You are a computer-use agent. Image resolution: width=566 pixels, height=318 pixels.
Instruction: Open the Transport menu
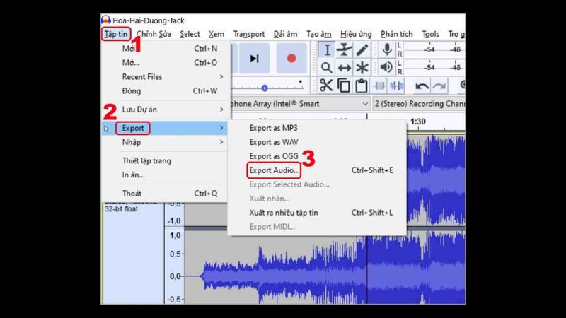pos(249,34)
